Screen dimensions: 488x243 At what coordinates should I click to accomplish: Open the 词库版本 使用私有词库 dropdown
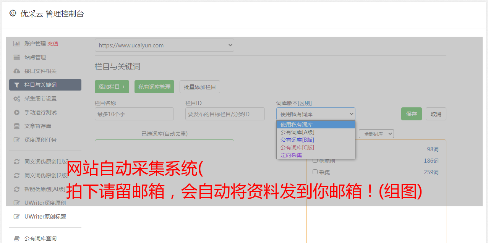[x=316, y=114]
